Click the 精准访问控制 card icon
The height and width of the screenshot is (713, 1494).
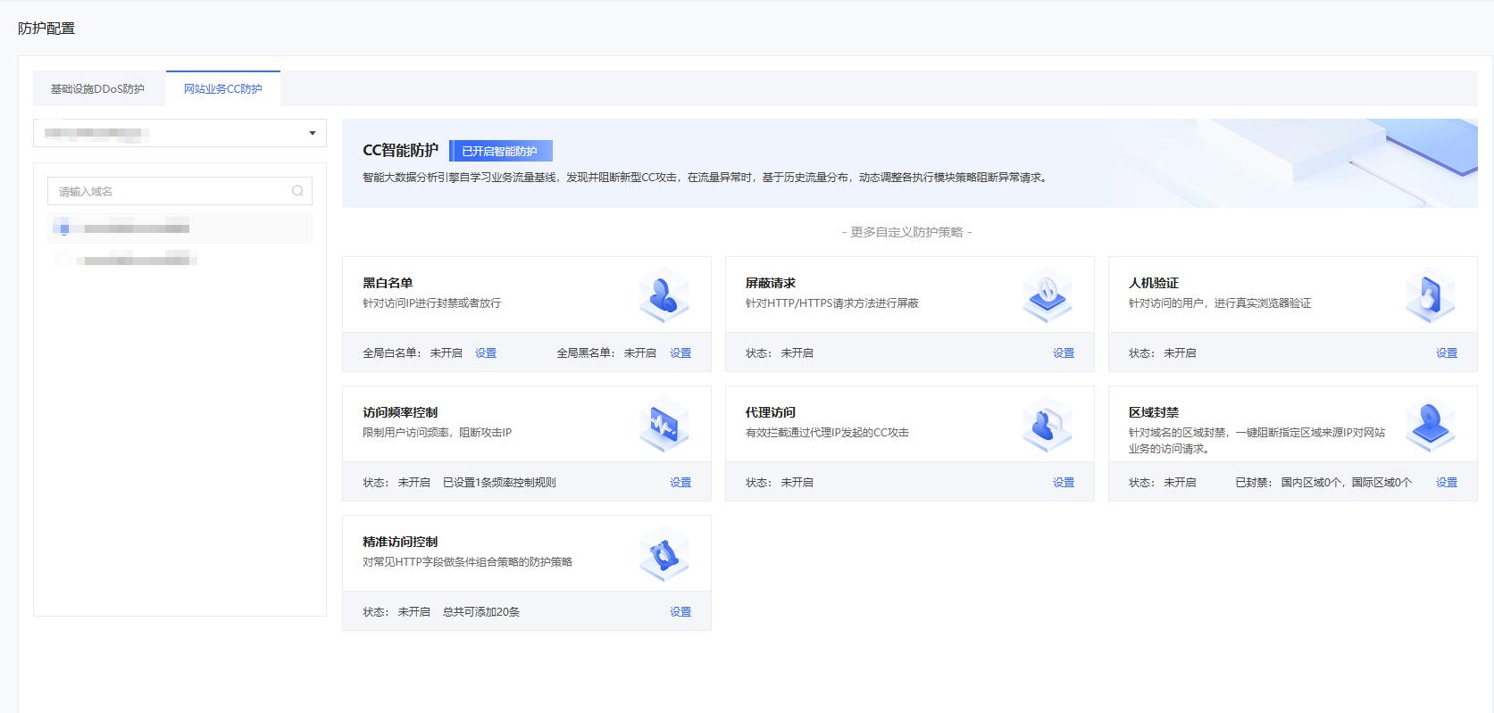click(664, 554)
